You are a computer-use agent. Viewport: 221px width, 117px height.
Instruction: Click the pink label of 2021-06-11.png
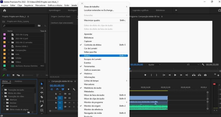5,35
